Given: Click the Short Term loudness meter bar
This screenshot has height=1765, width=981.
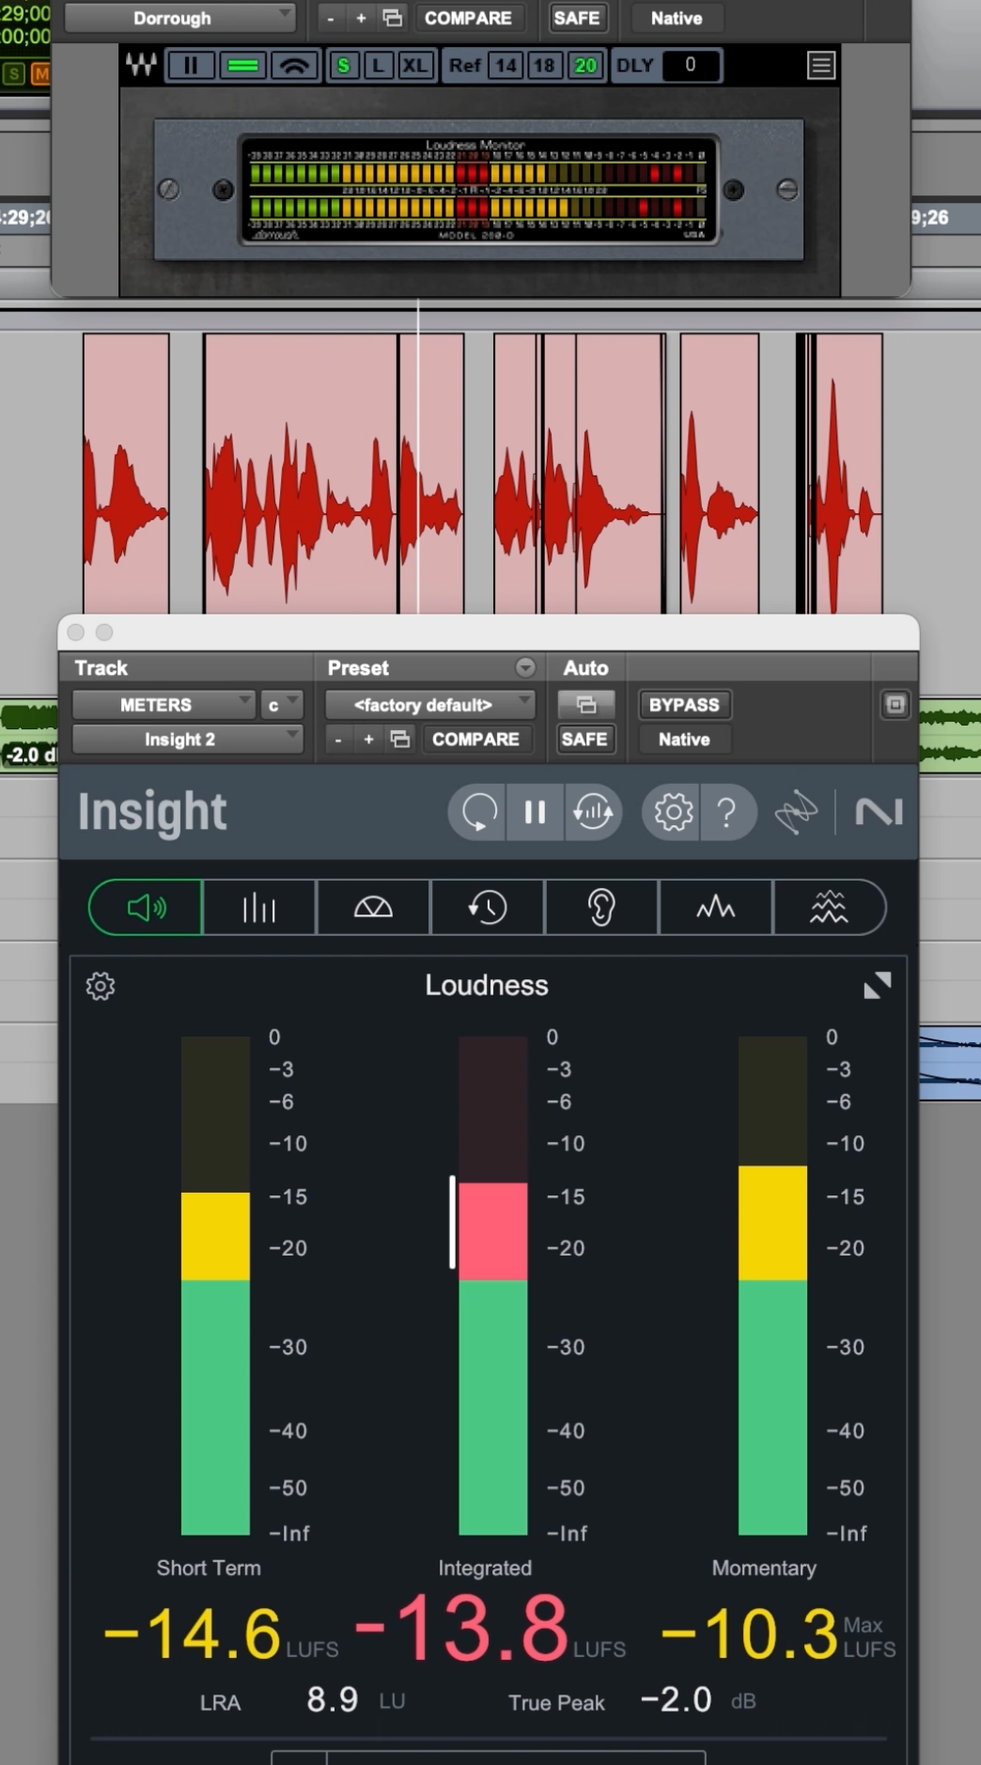Looking at the screenshot, I should click(215, 1286).
